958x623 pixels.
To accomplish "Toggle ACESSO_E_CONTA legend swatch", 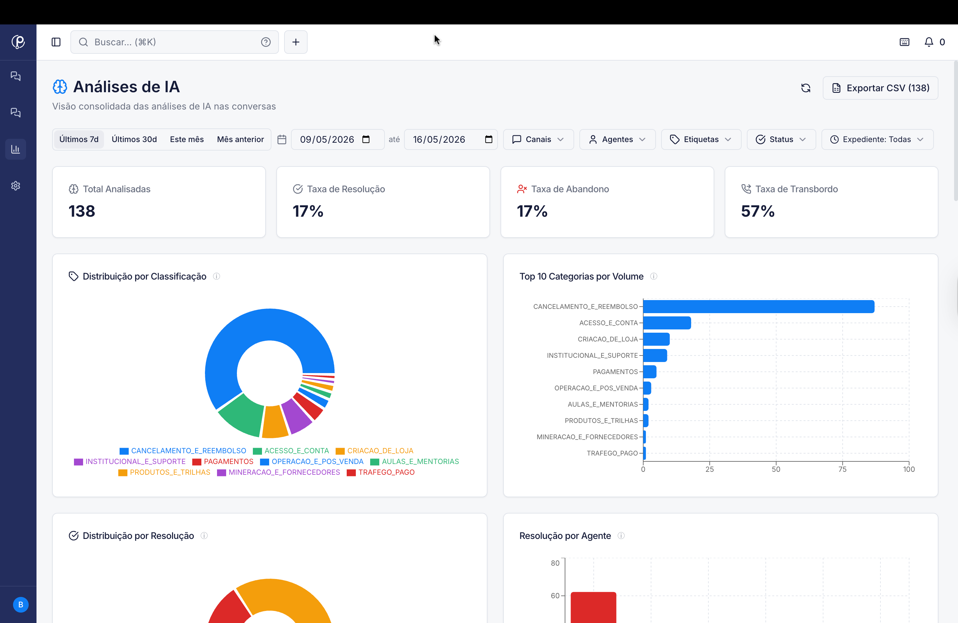I will pos(257,451).
